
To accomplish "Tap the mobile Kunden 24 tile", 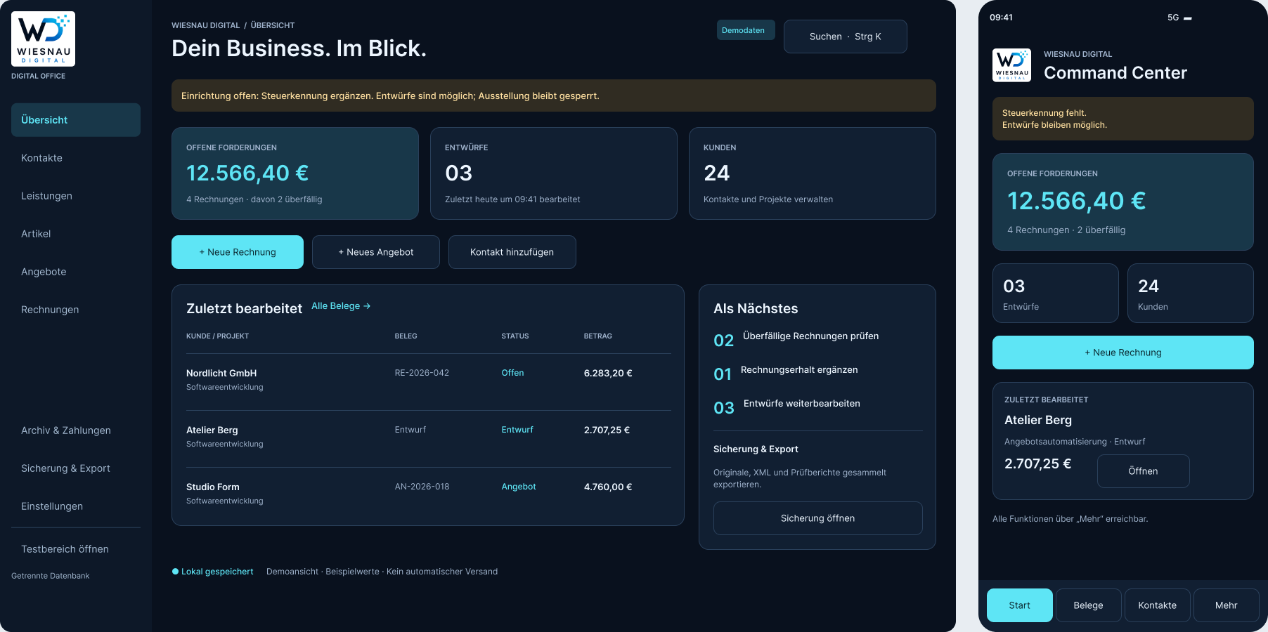I will [1191, 294].
